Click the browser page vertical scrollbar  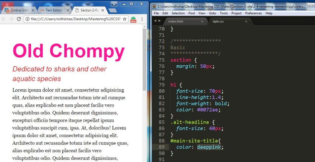pos(145,59)
